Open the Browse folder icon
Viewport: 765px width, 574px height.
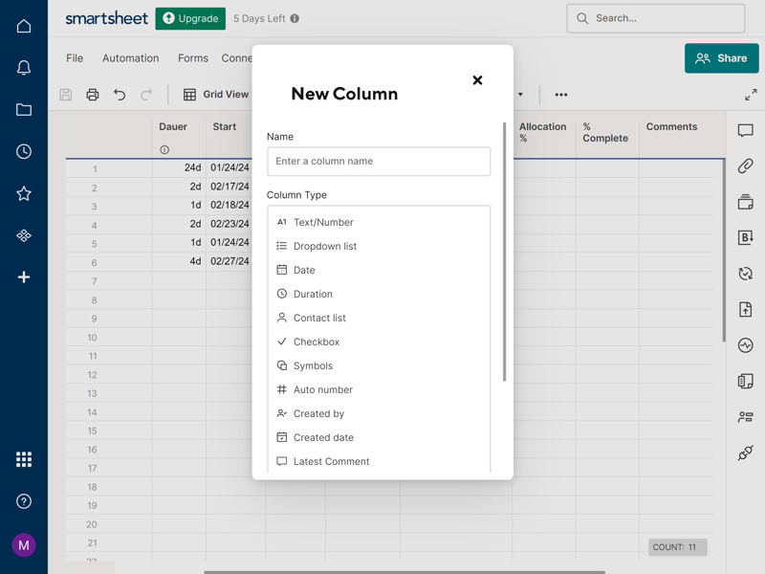pos(23,109)
